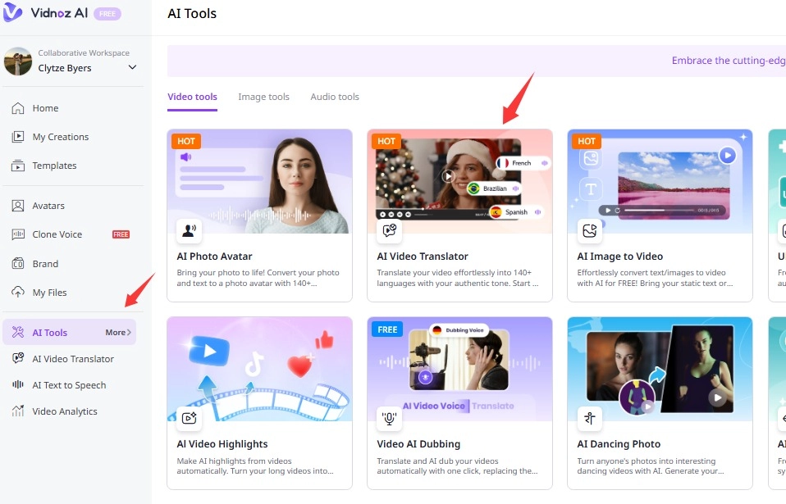Open the Video AI Dubbing card title
786x504 pixels.
point(418,444)
